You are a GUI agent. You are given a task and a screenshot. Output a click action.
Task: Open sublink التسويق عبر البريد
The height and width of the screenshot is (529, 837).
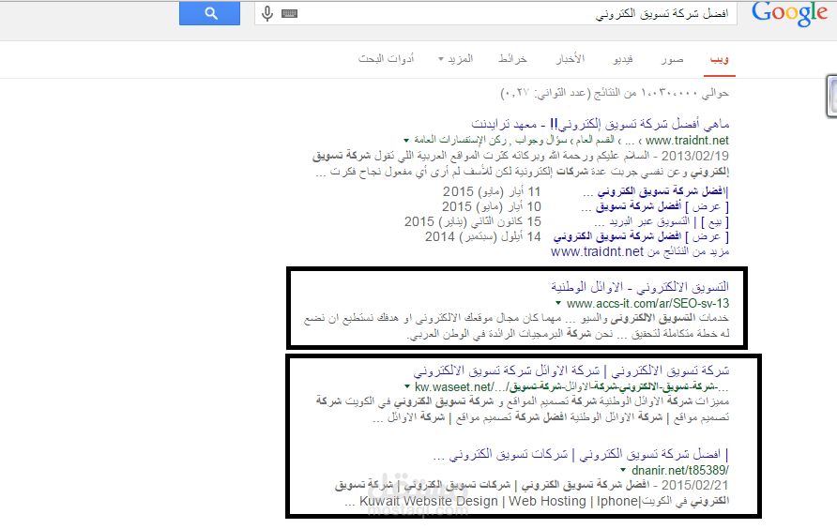(x=662, y=221)
